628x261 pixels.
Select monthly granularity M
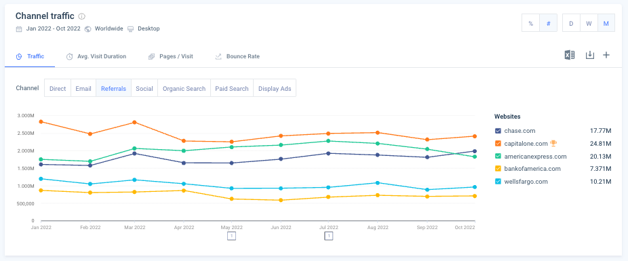tap(606, 23)
